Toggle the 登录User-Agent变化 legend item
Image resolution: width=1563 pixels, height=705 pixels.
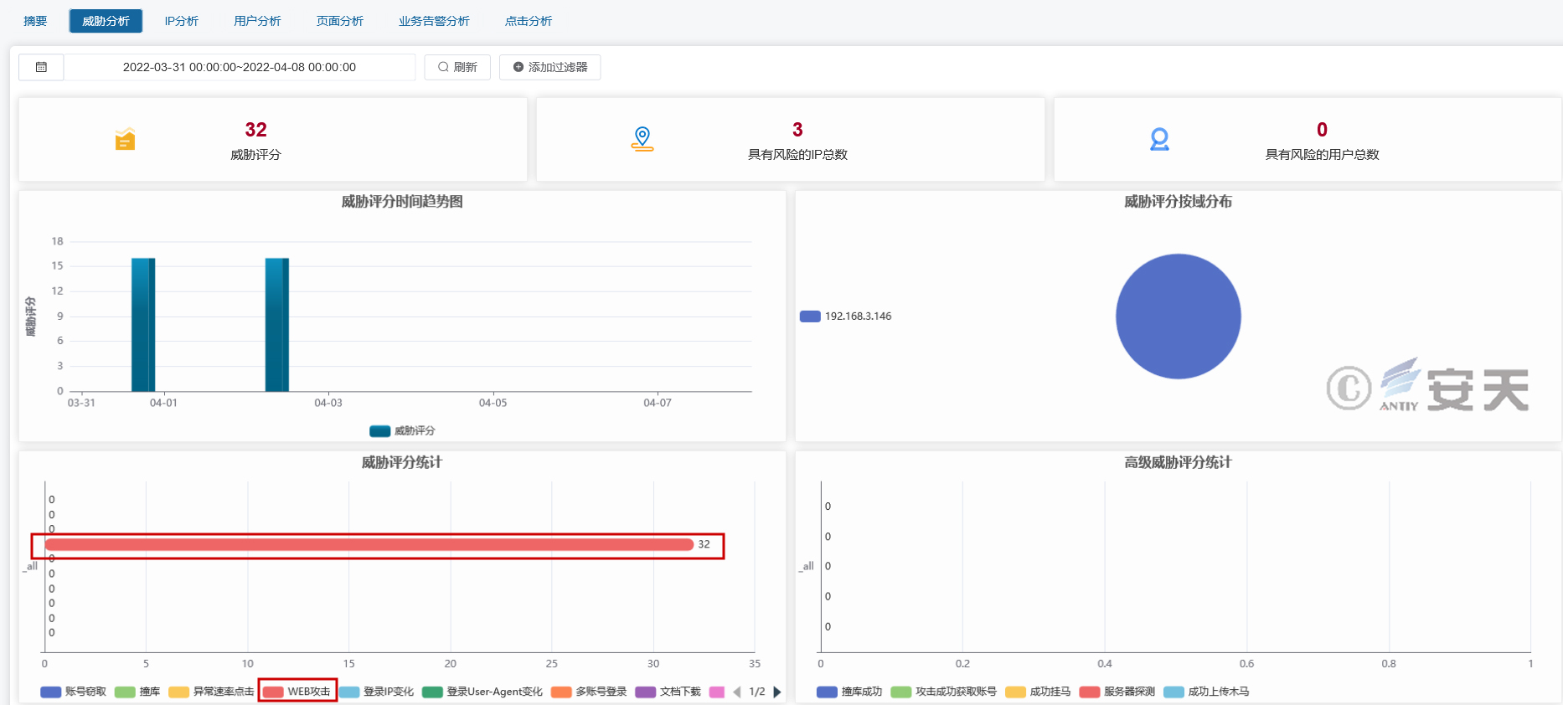(483, 692)
